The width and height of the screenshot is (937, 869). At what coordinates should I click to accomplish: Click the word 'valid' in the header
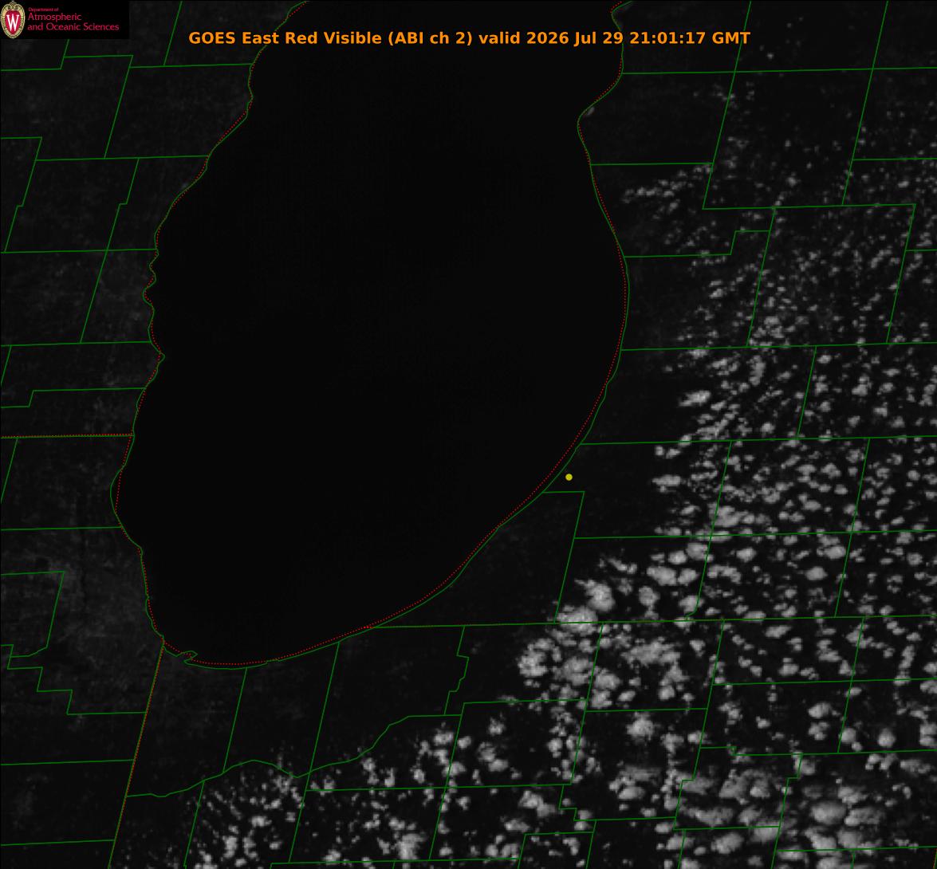point(499,38)
